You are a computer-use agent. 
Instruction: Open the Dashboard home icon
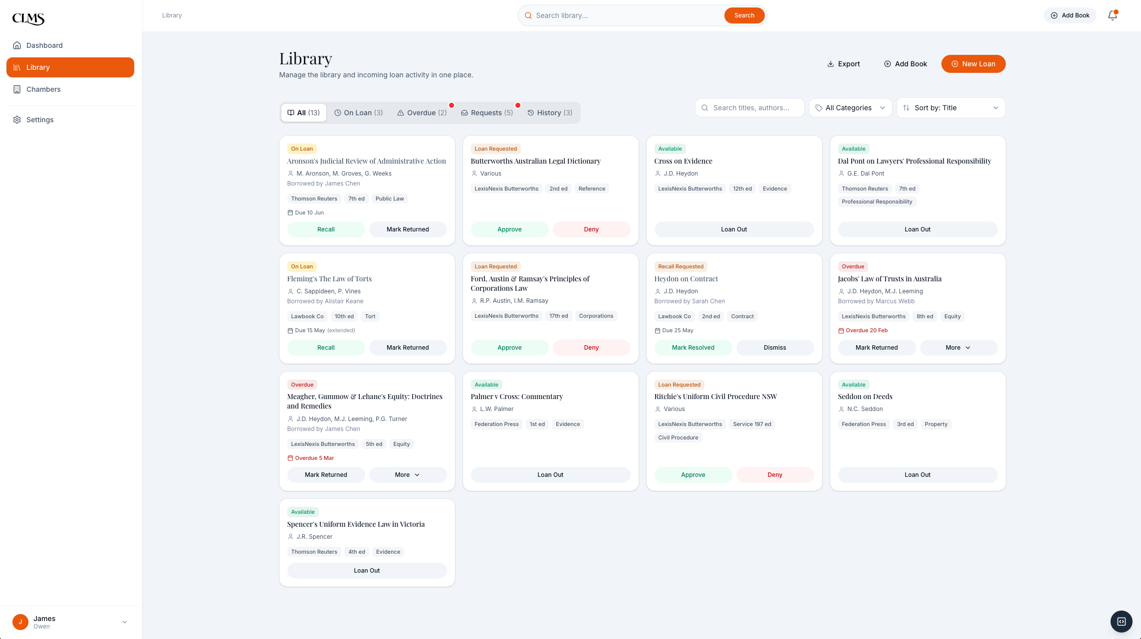coord(17,45)
